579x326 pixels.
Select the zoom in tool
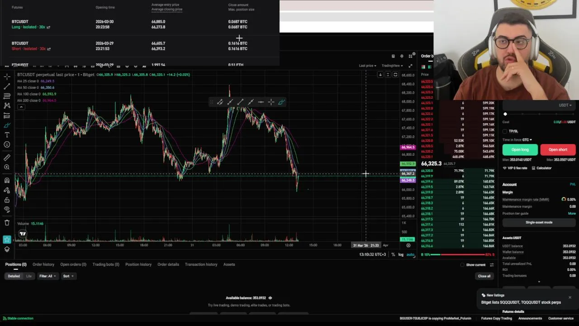point(7,168)
